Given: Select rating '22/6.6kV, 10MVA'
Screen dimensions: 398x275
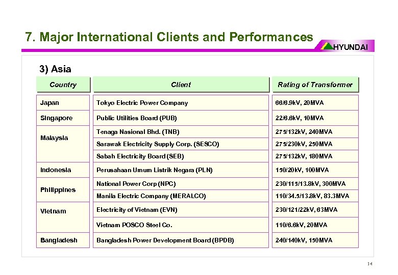Looking at the screenshot, I should (315, 118).
